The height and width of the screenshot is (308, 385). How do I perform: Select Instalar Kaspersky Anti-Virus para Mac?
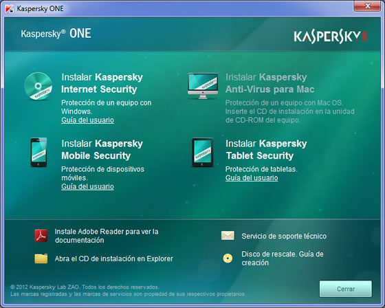click(269, 83)
